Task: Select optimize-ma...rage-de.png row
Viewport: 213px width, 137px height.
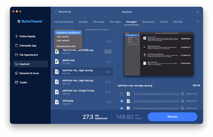Action: [83, 82]
